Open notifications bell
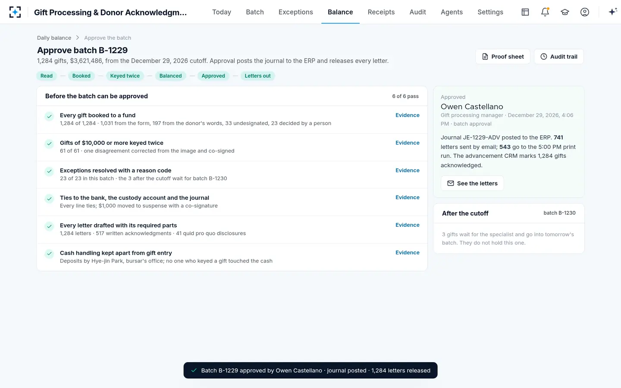This screenshot has height=388, width=621. tap(545, 12)
